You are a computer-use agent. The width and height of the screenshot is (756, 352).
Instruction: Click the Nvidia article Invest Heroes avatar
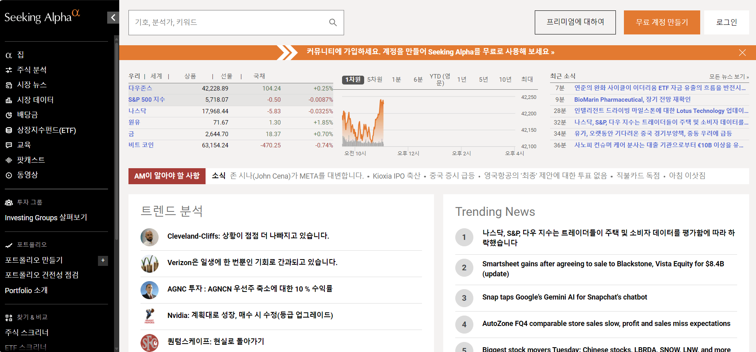click(x=149, y=316)
